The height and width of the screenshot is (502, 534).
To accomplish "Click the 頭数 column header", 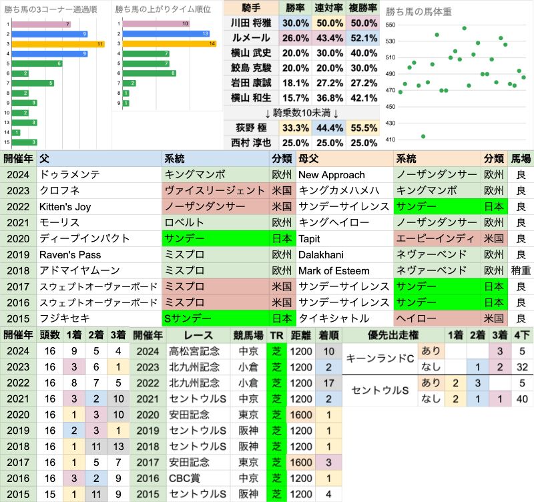I will 49,334.
